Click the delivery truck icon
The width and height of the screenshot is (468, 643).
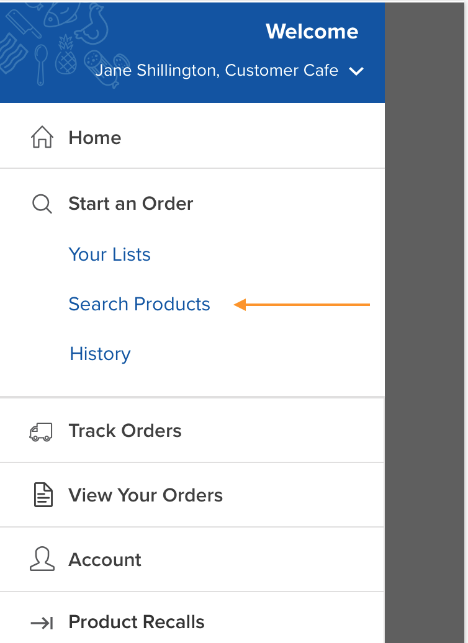click(x=41, y=432)
